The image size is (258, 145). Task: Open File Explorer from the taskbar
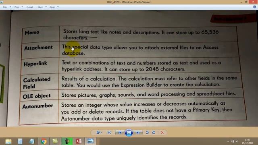(x=8, y=141)
